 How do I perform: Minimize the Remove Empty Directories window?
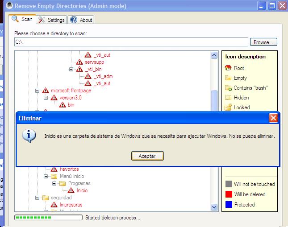[262, 6]
